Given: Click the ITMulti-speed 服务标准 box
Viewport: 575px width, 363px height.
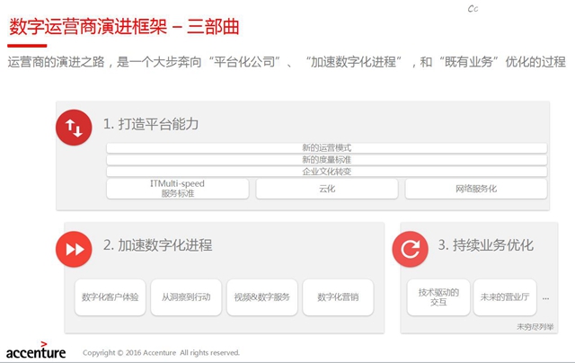Looking at the screenshot, I should coord(177,189).
